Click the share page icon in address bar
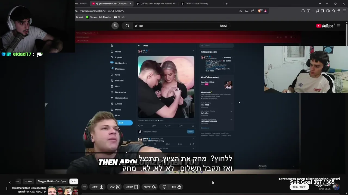This screenshot has width=348, height=195. 253,11
